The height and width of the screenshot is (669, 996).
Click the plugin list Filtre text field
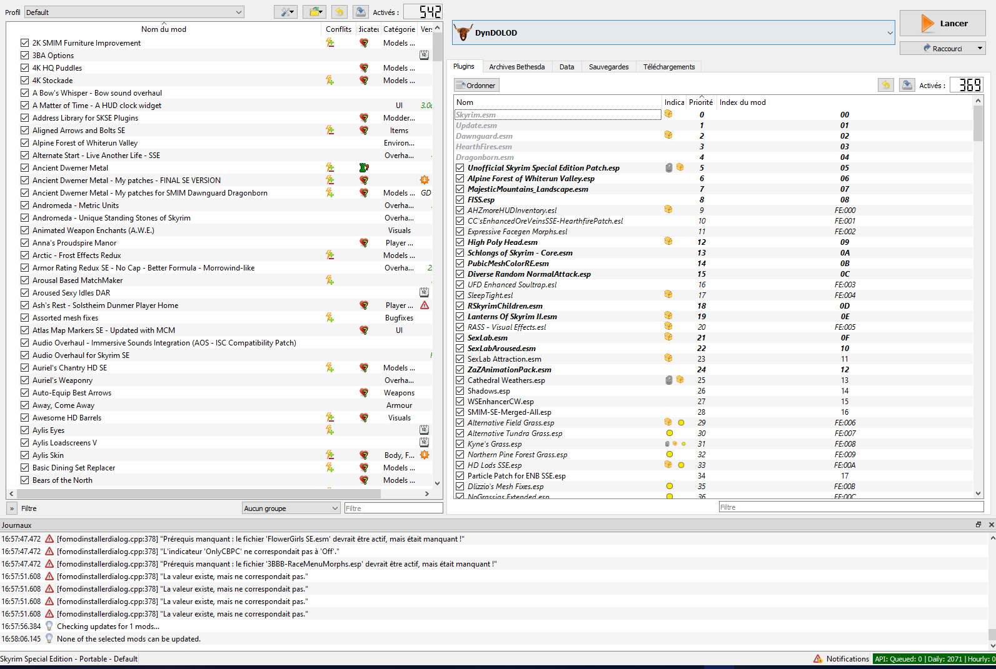pyautogui.click(x=851, y=507)
